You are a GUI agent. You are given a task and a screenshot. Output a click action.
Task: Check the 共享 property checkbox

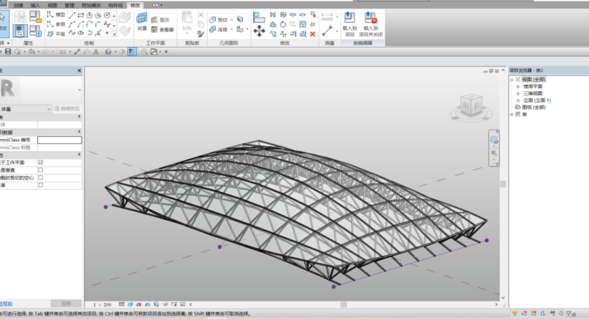pyautogui.click(x=41, y=185)
